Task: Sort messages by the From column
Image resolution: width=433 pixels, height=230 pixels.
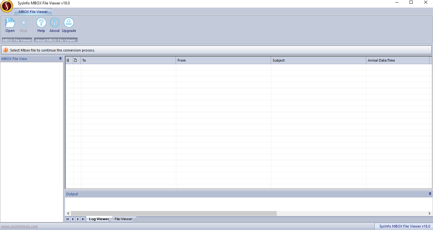Action: 223,60
